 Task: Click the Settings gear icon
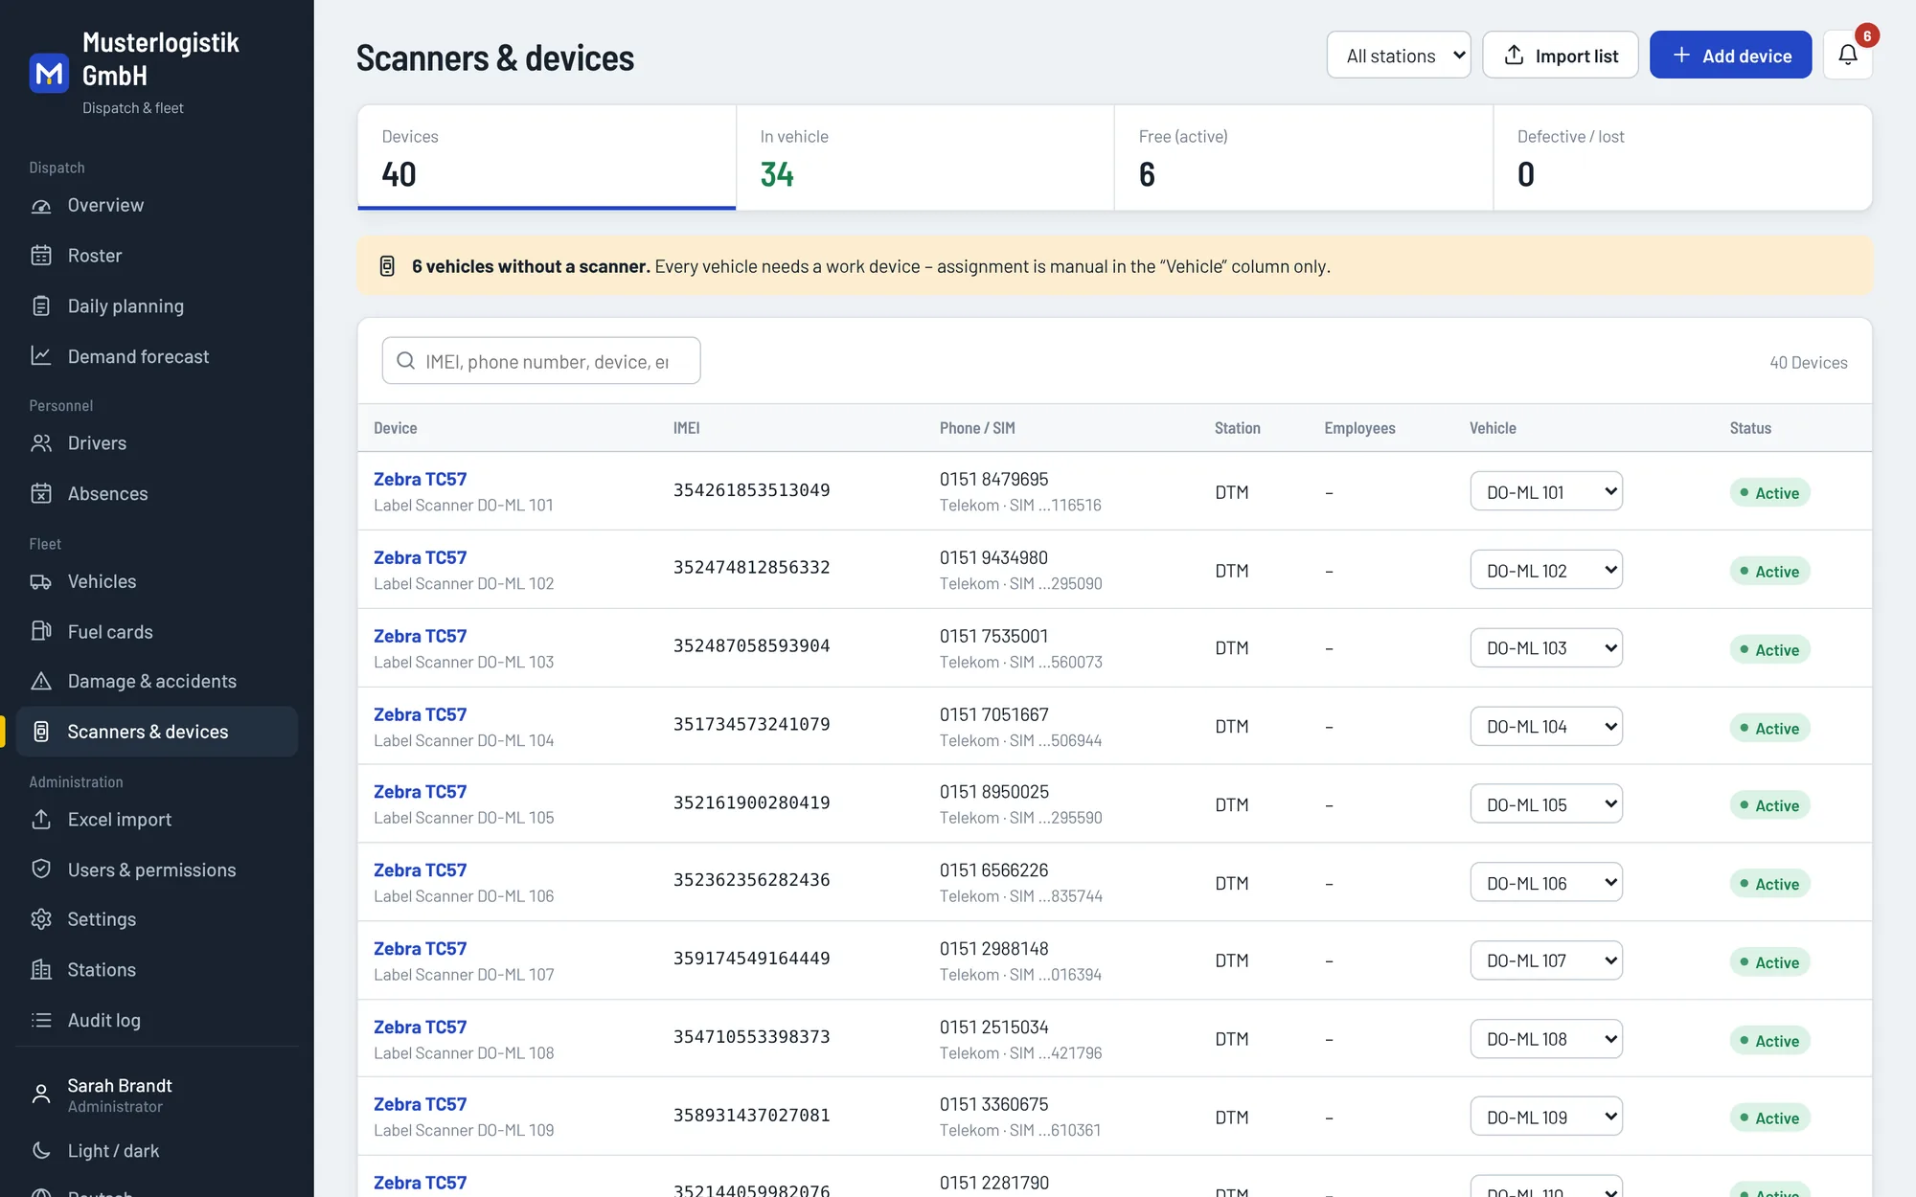[x=41, y=919]
